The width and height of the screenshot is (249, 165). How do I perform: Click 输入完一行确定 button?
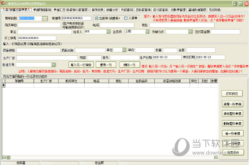(81, 65)
